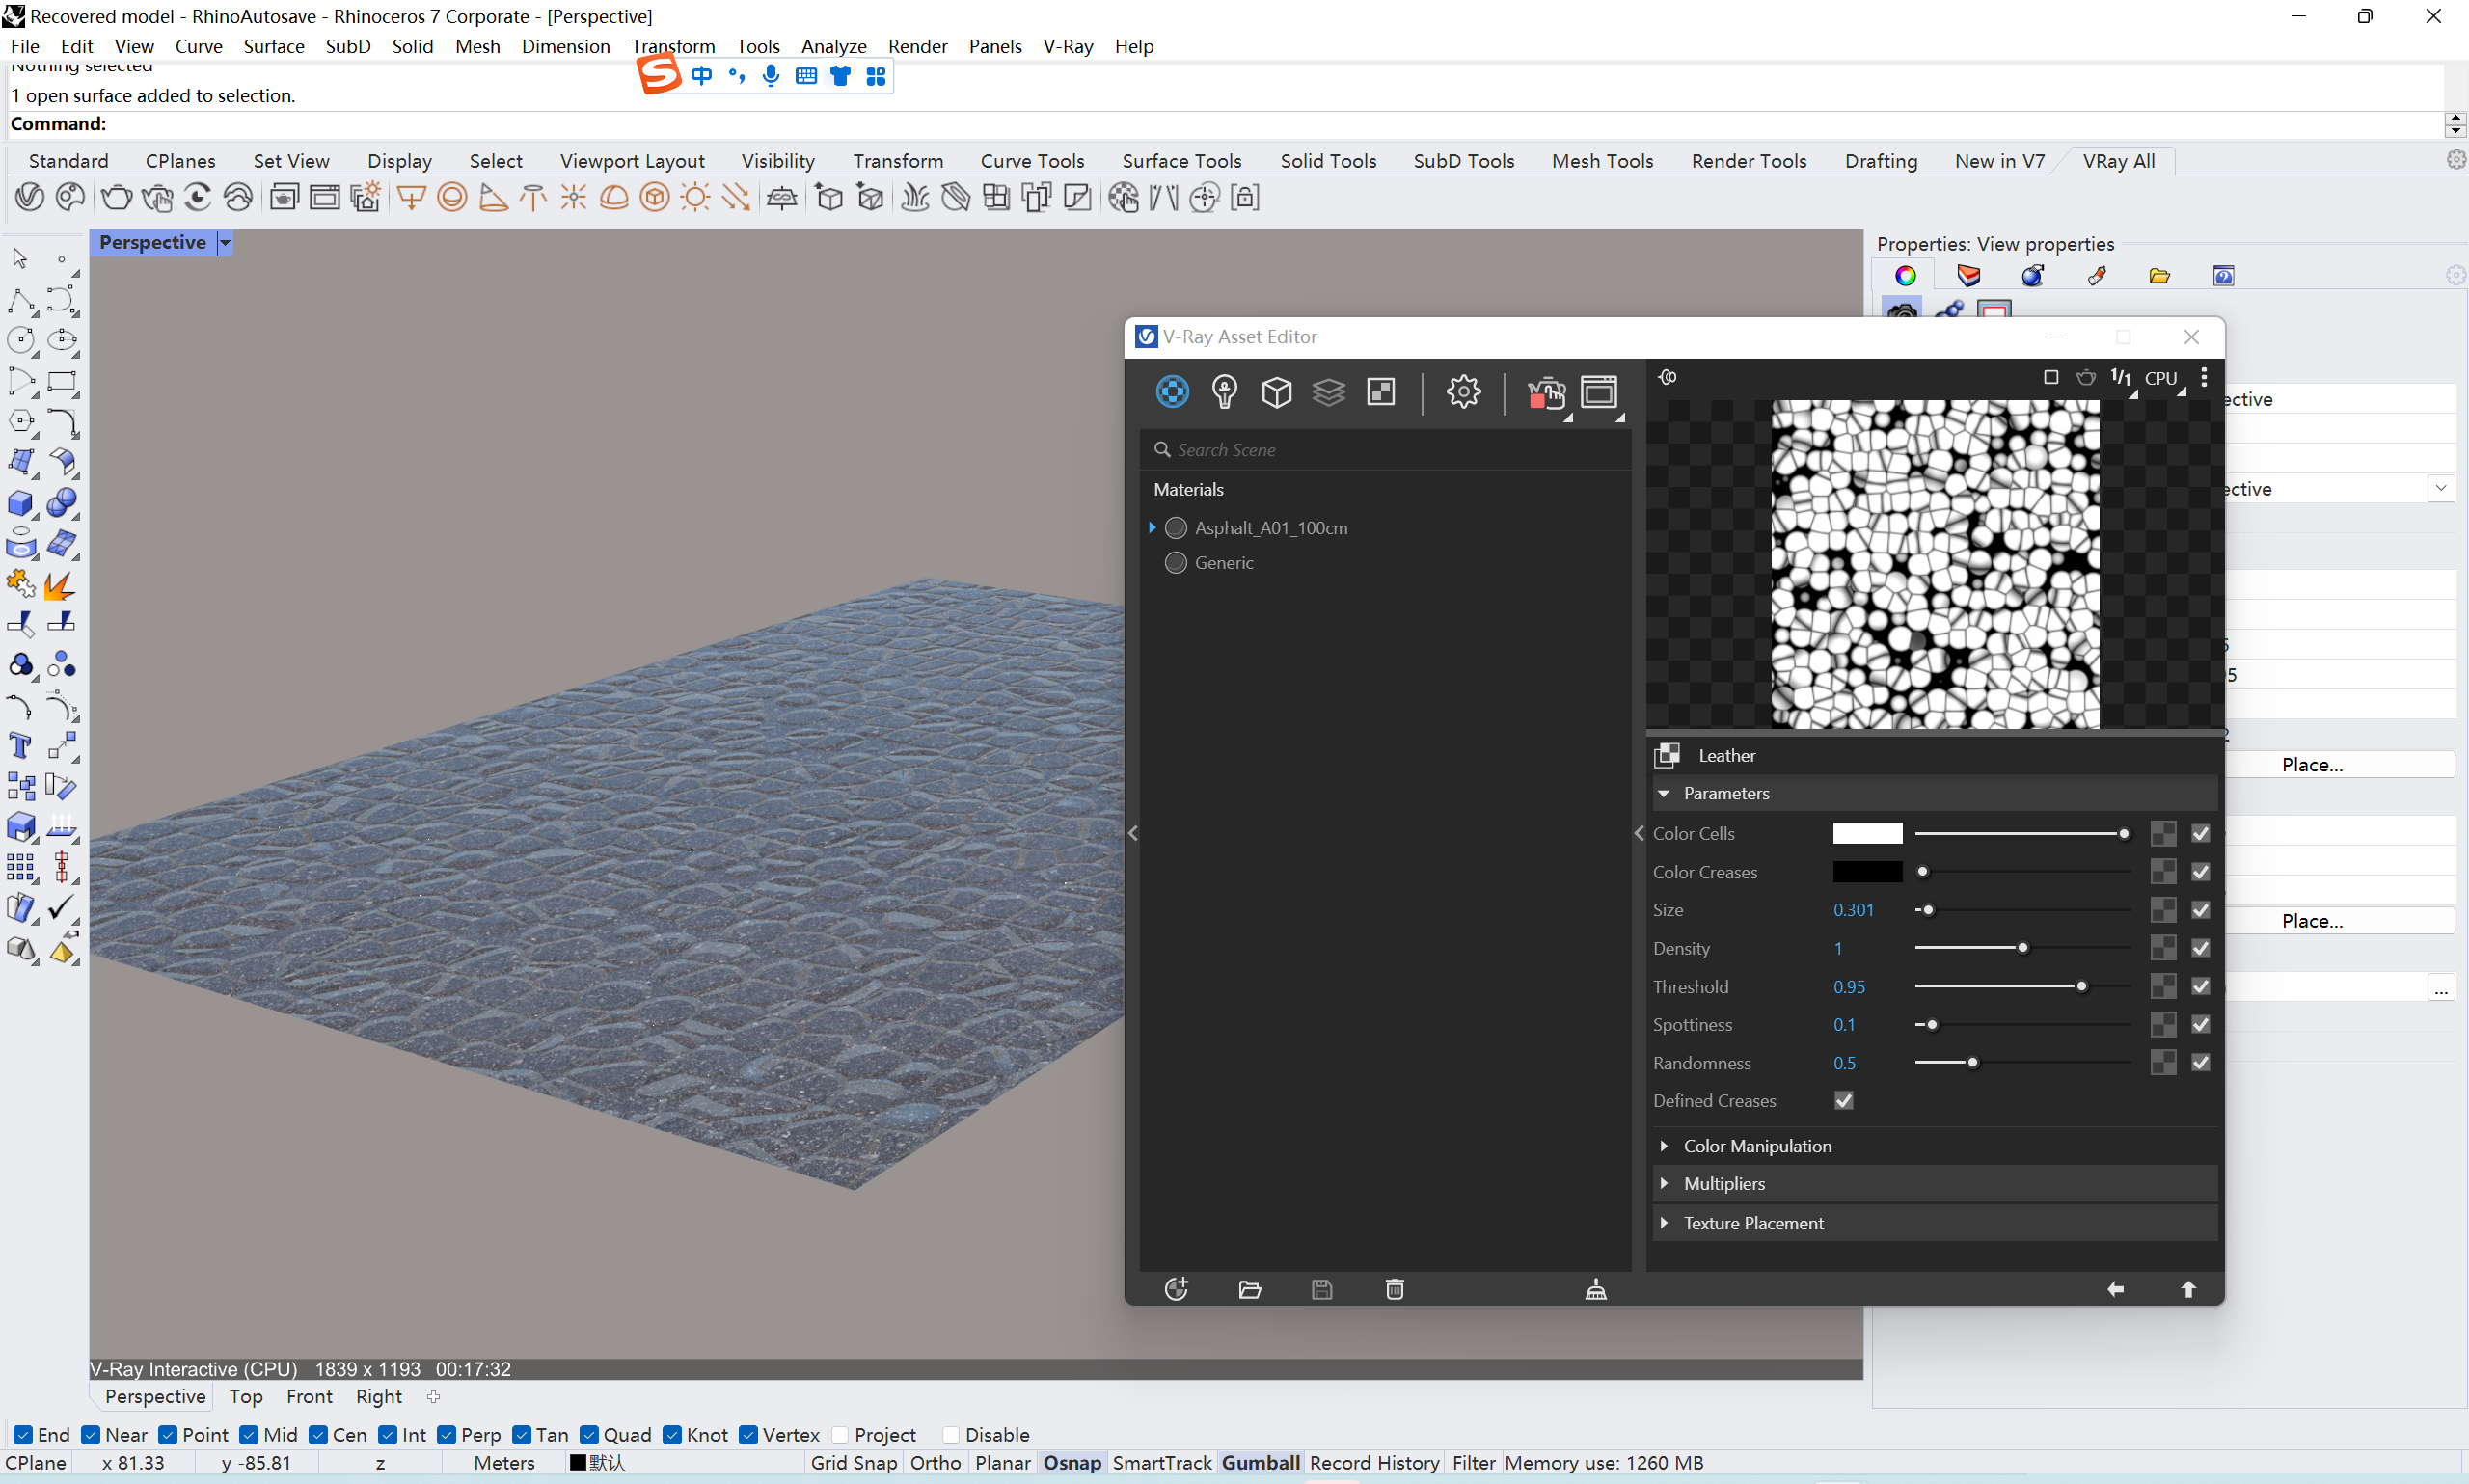Open the Lights category in Asset Editor

click(1224, 392)
